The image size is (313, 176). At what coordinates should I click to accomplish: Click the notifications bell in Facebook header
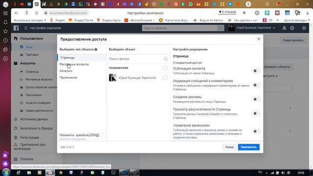284,28
